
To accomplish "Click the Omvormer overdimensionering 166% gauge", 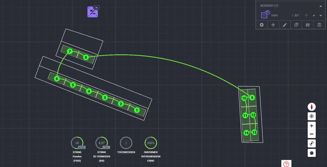I will pos(150,143).
